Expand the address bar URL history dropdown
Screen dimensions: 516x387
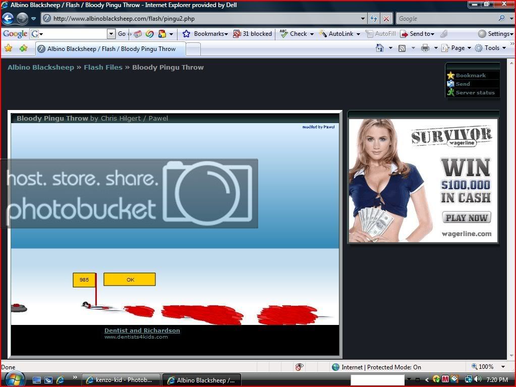point(362,19)
